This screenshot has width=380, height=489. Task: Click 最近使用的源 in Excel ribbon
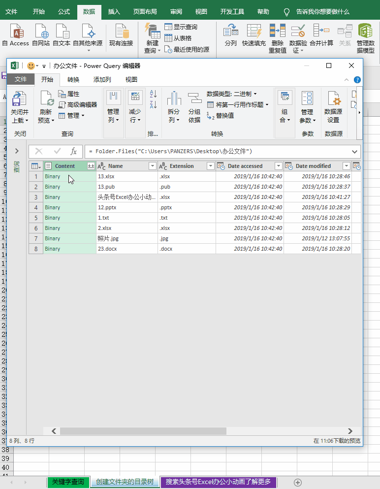tap(187, 50)
